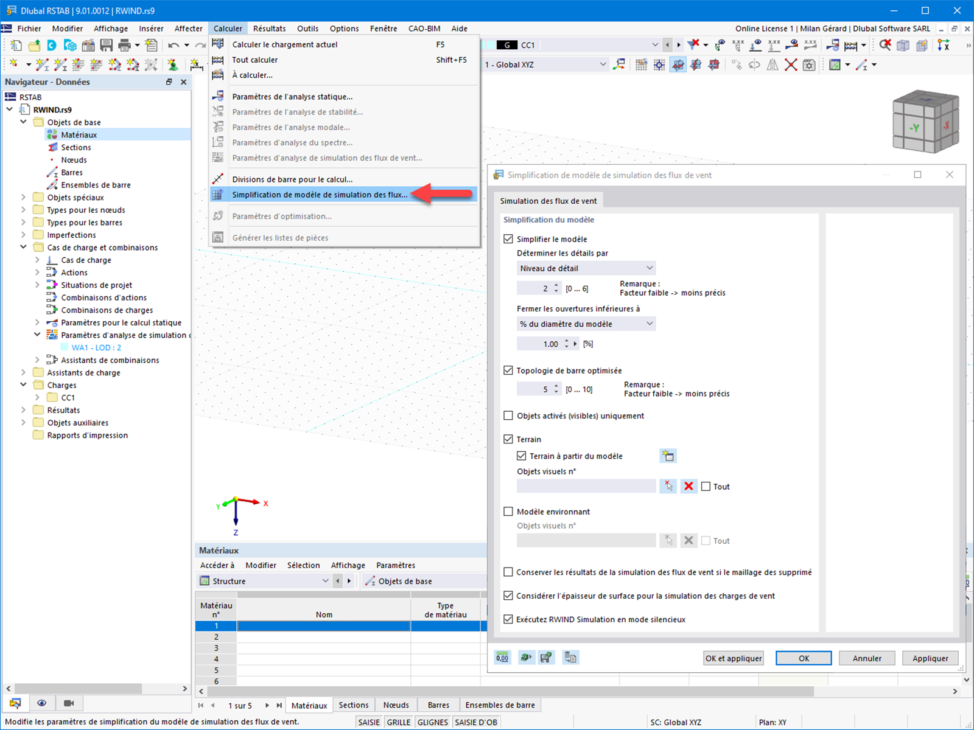Click the Objets visuels number input field
974x730 pixels.
click(x=586, y=485)
